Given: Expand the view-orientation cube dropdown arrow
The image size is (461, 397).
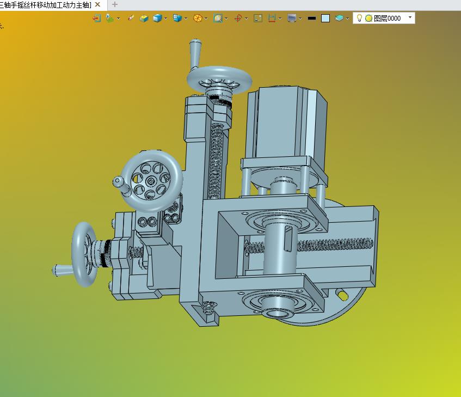Looking at the screenshot, I should tap(186, 19).
